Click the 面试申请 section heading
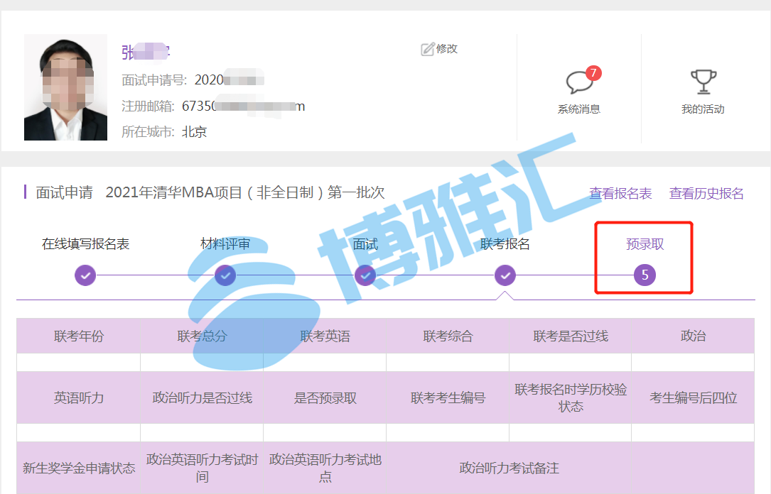This screenshot has width=771, height=494. [x=65, y=192]
